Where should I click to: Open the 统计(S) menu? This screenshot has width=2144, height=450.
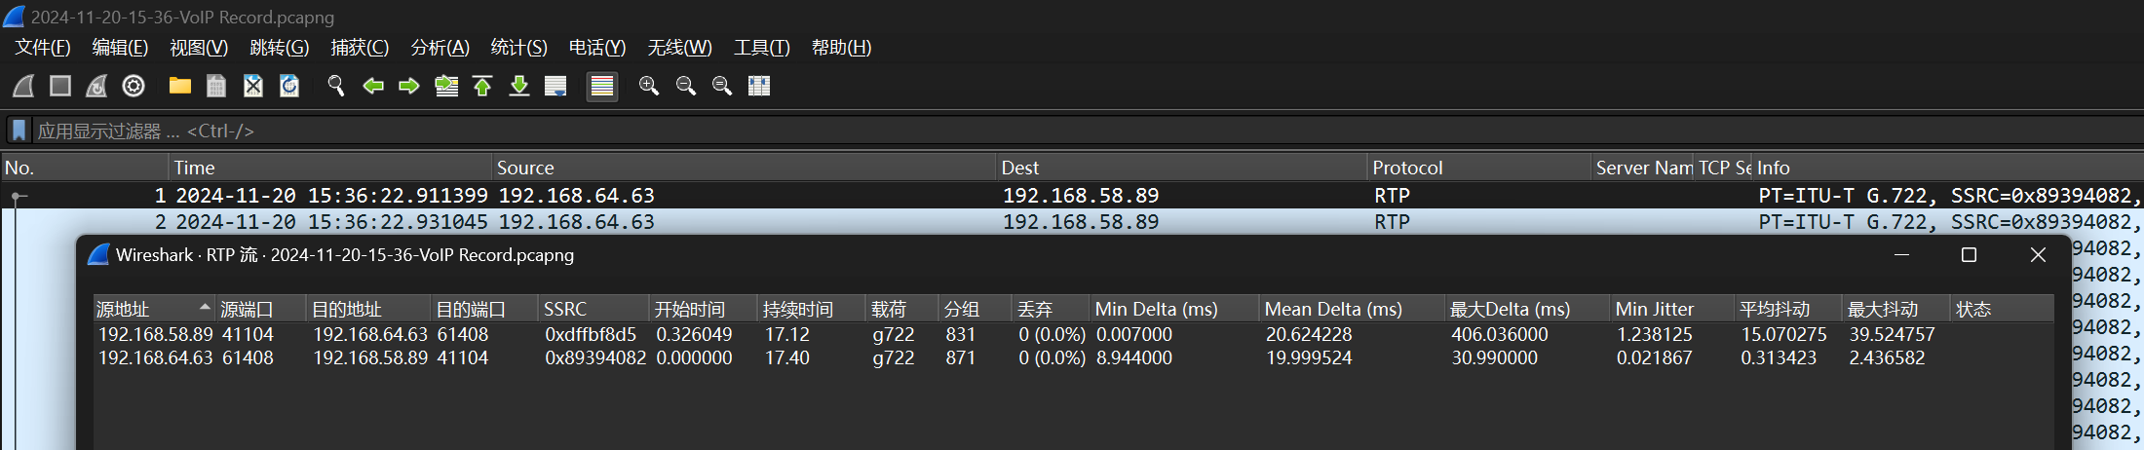(518, 48)
